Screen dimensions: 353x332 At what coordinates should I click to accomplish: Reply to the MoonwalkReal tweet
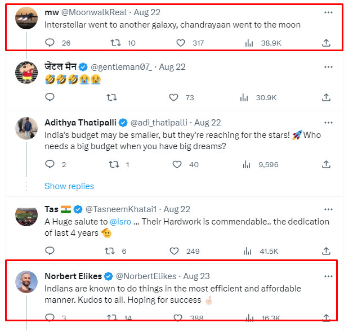click(50, 43)
